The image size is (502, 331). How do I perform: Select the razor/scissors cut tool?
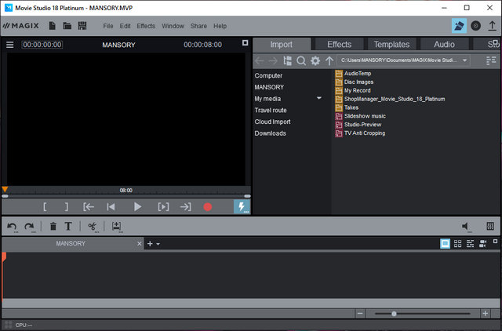tap(92, 227)
